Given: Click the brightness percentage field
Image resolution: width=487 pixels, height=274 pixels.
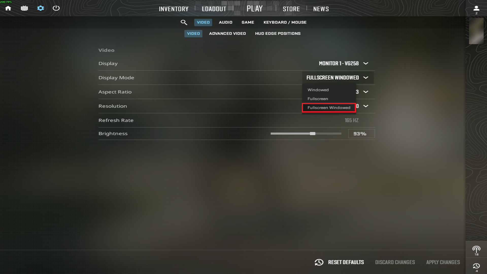Looking at the screenshot, I should pyautogui.click(x=361, y=134).
